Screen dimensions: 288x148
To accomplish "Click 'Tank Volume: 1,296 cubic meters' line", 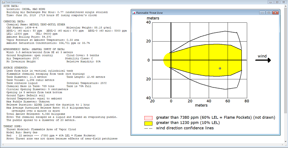I will tap(30, 80).
